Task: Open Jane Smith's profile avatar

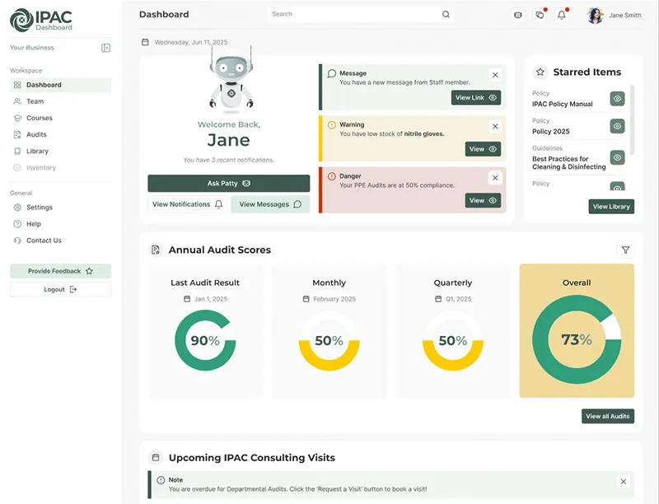Action: [x=596, y=16]
